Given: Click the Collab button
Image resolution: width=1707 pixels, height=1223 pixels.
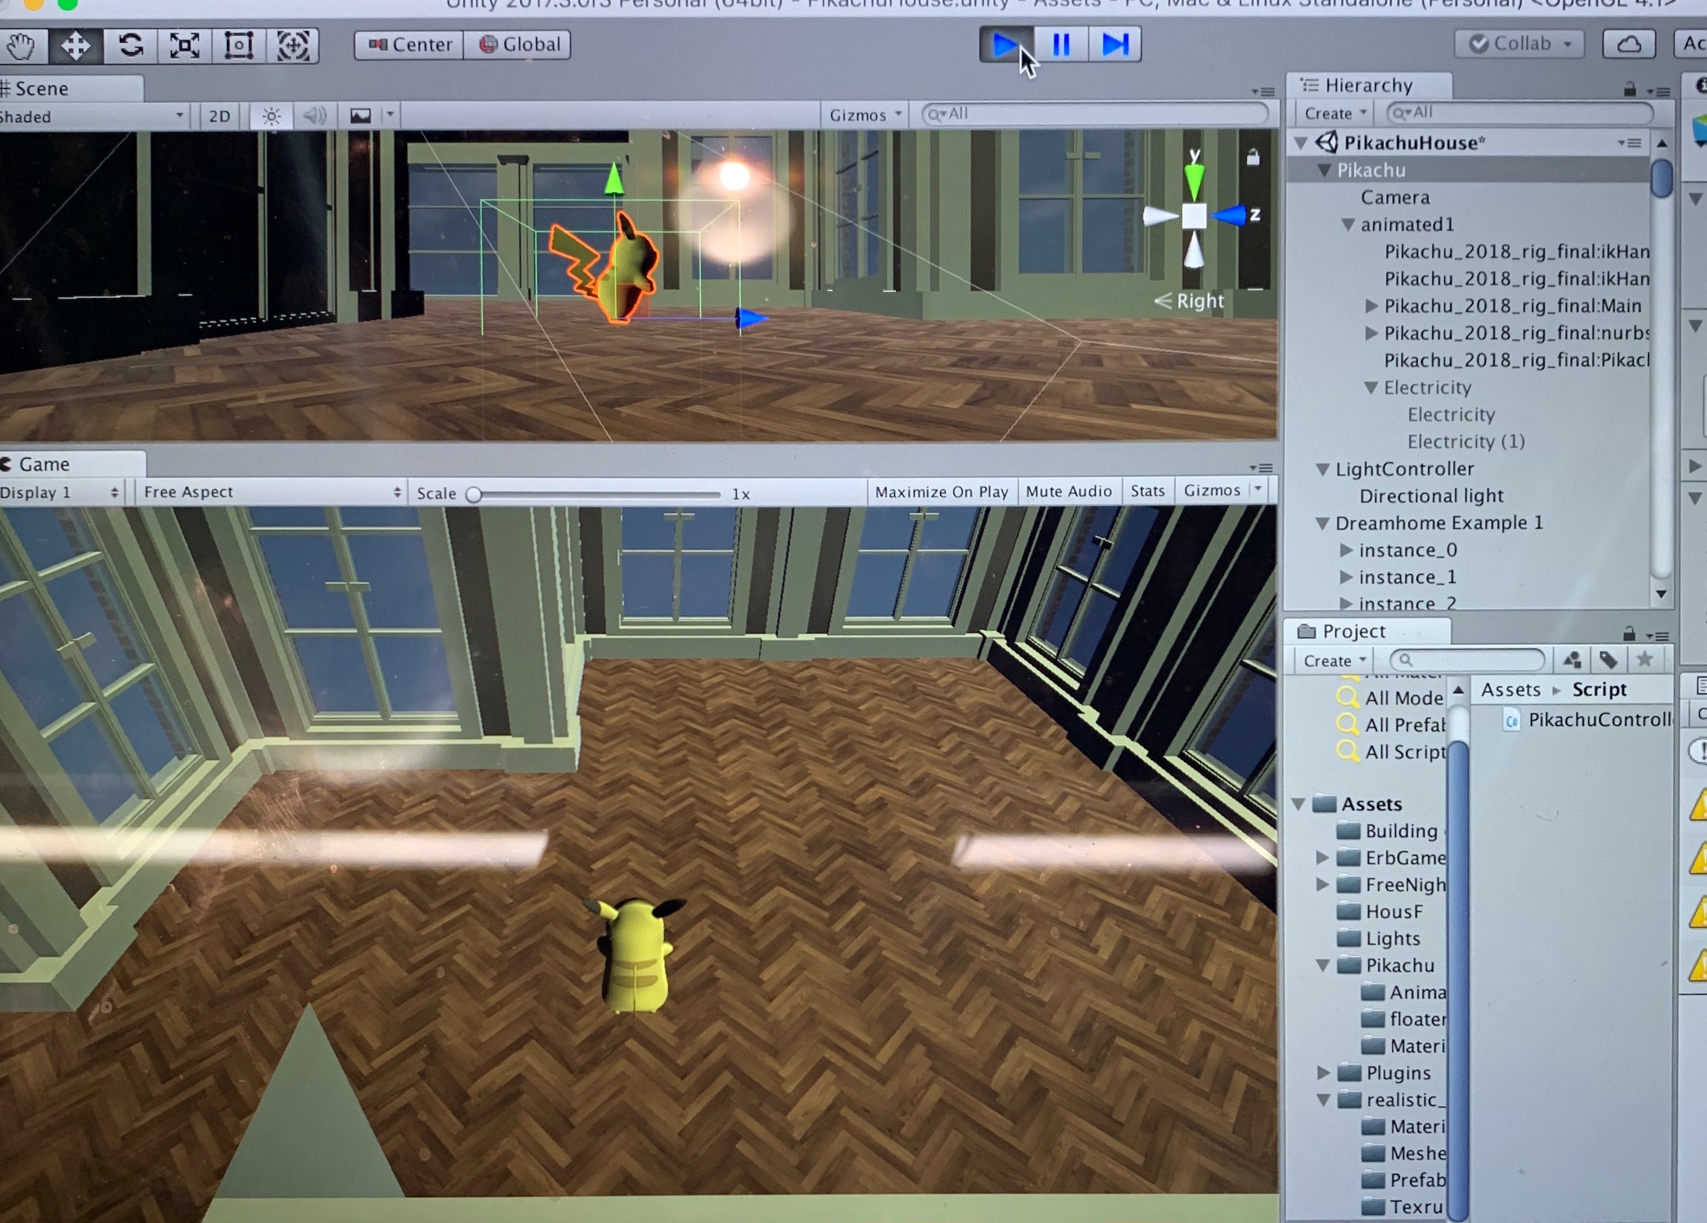Looking at the screenshot, I should [x=1519, y=43].
